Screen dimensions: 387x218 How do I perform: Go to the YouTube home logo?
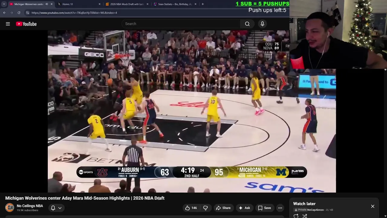26,24
